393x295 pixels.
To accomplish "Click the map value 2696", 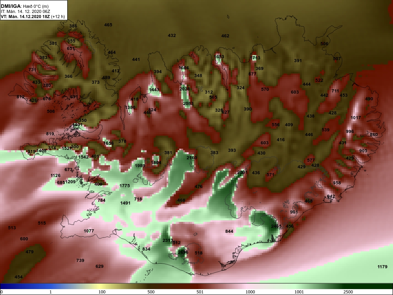I will click(183, 252).
